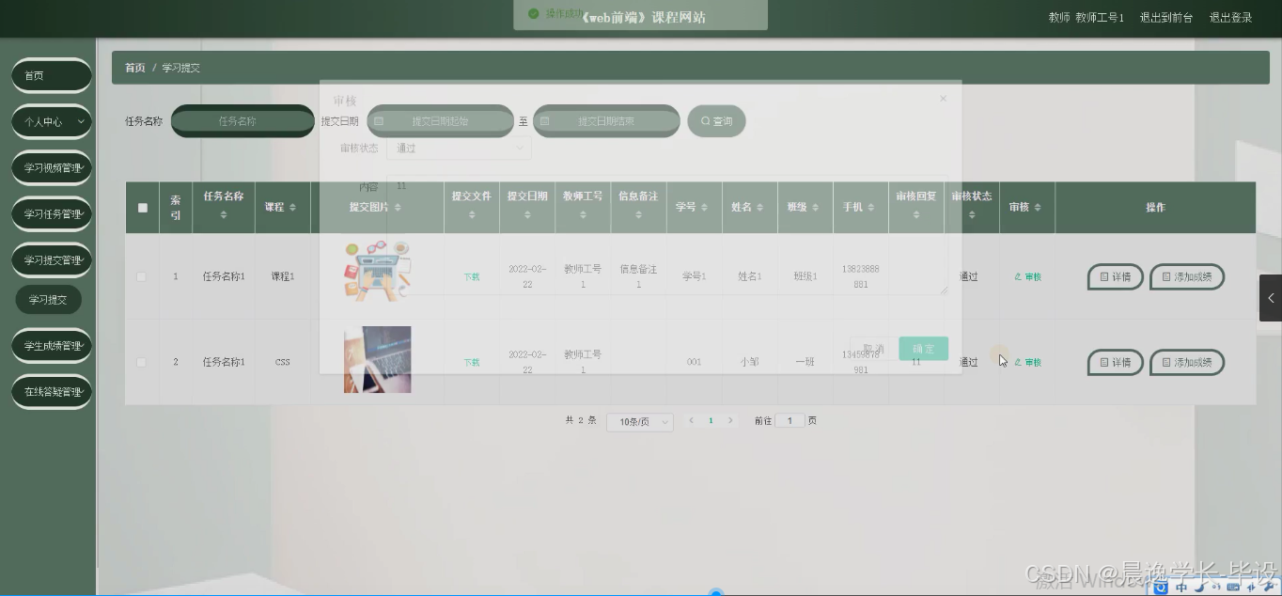Expand the 学习视频管理 sidebar menu
Viewport: 1282px width, 596px height.
(52, 167)
